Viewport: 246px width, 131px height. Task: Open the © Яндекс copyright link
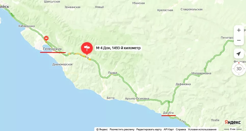pos(102,129)
